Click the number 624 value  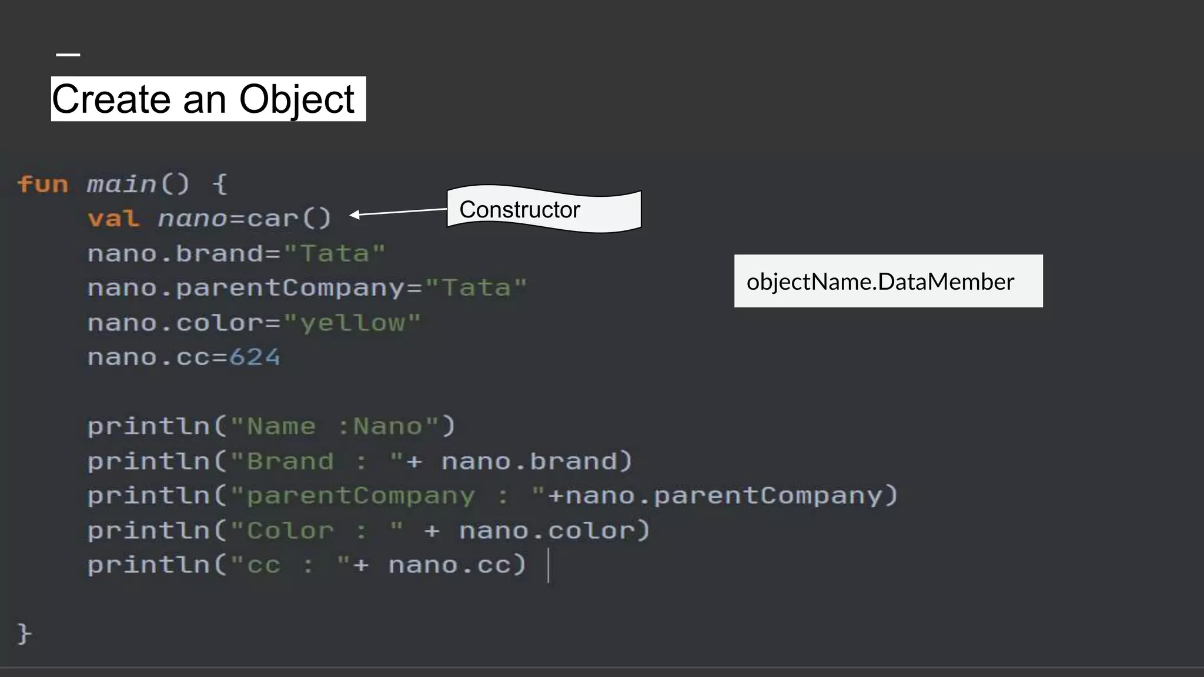pyautogui.click(x=255, y=357)
